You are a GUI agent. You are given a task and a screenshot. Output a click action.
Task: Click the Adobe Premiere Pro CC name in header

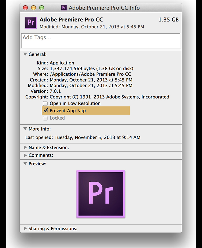click(71, 20)
